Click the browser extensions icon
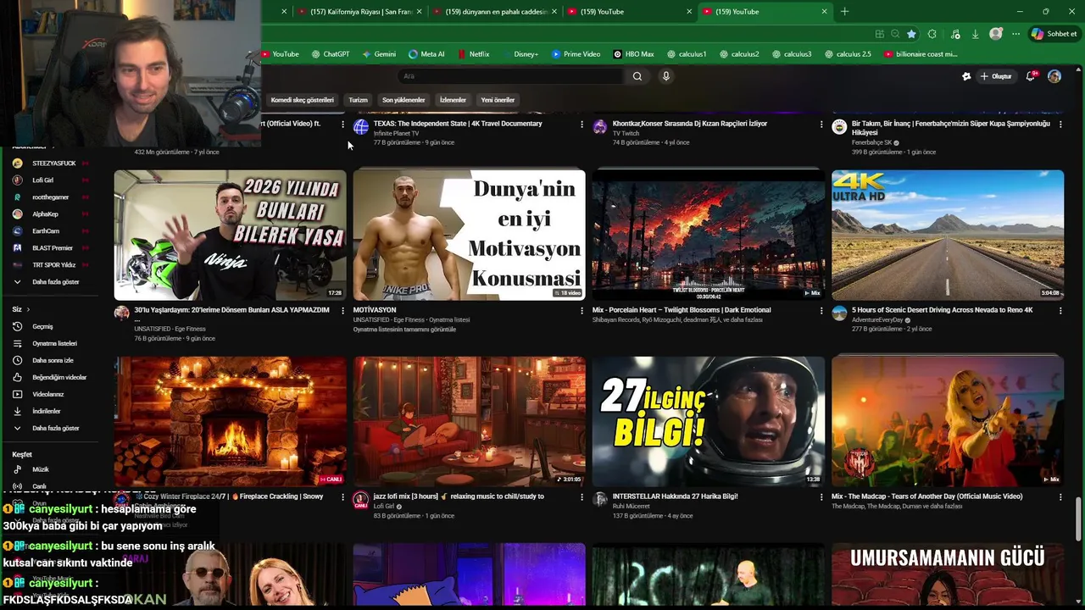The image size is (1085, 610). [x=932, y=34]
